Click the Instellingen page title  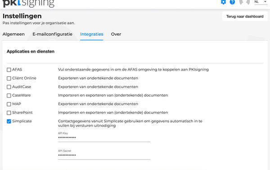point(22,16)
